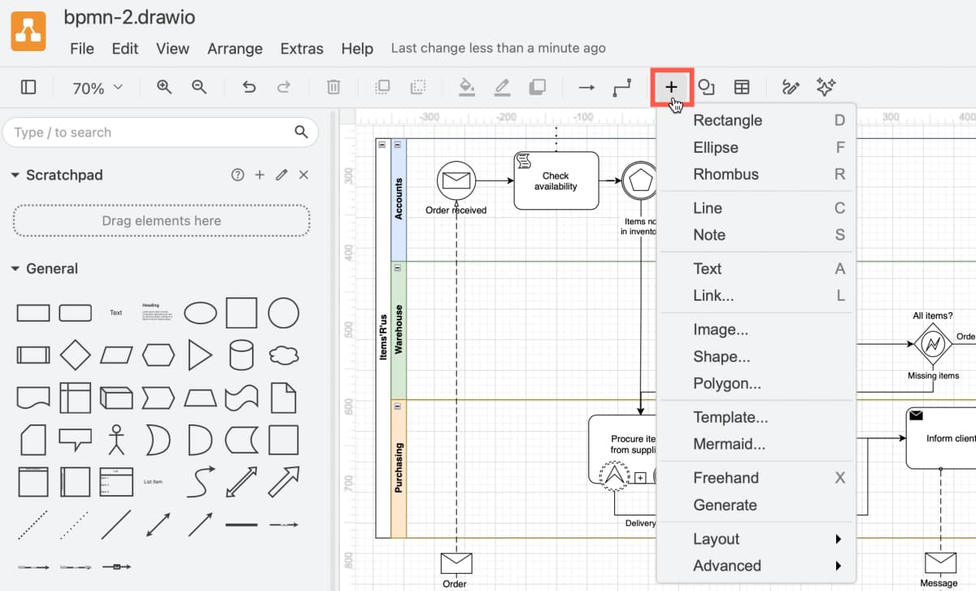
Task: Click Shape... menu entry
Action: [756, 356]
